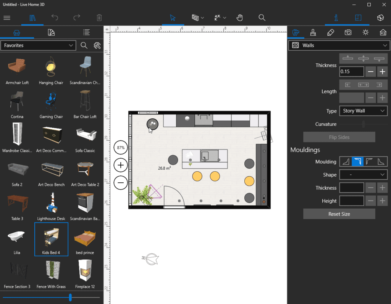
Task: Adjust the library thumbnail size slider
Action: pyautogui.click(x=70, y=297)
